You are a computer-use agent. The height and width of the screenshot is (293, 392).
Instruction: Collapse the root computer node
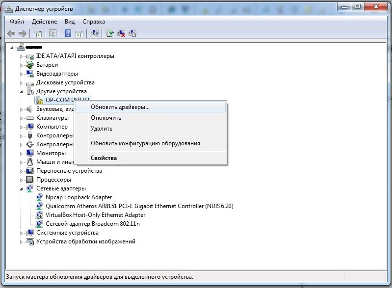12,48
